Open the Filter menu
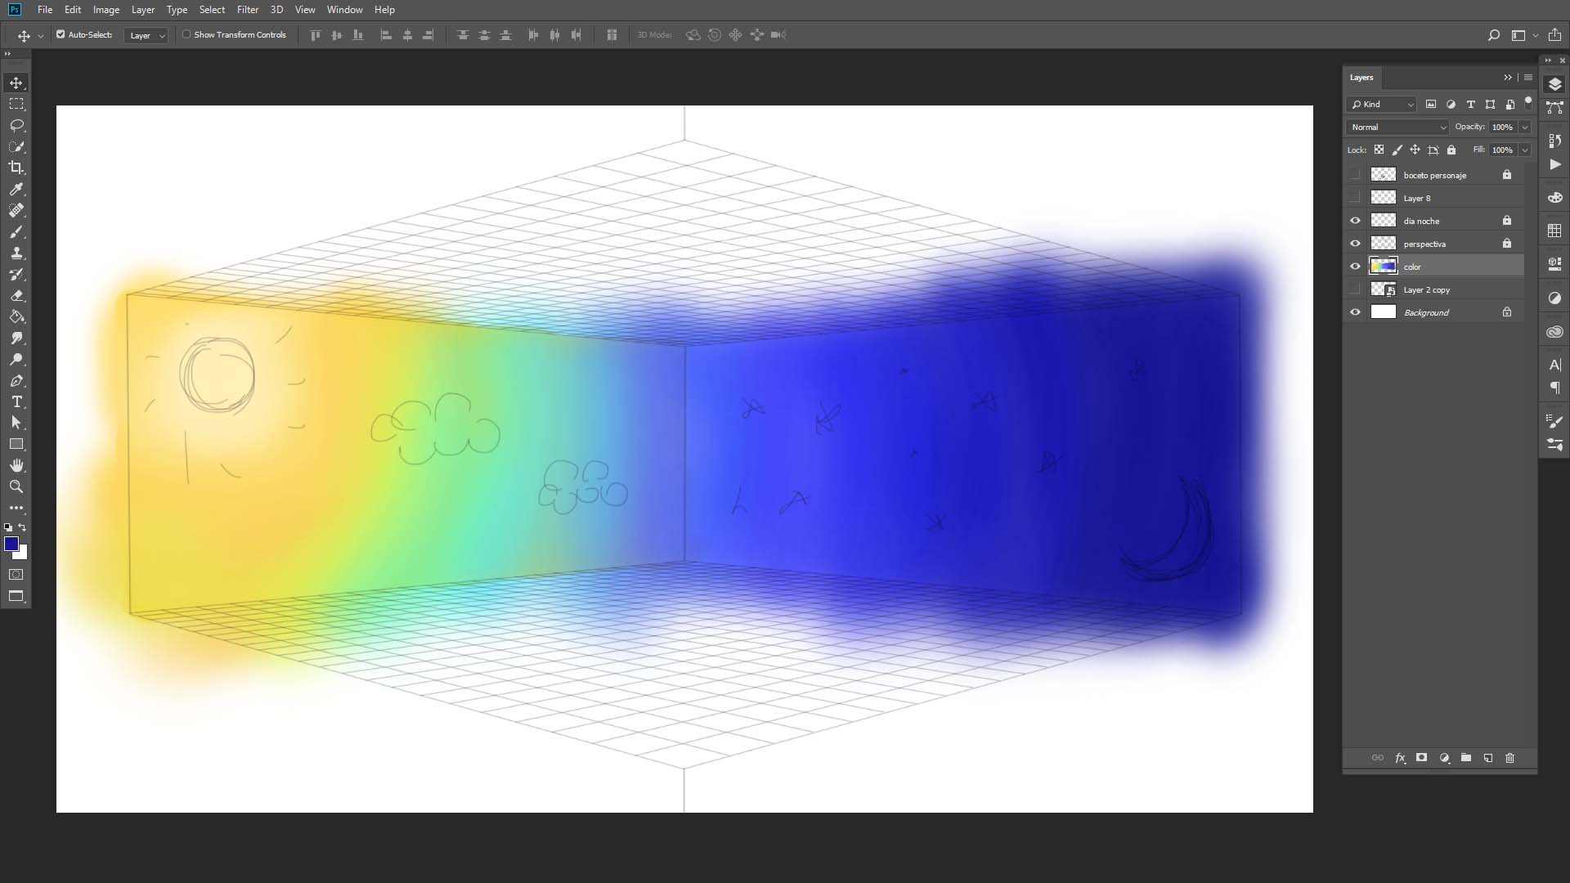 coord(247,10)
